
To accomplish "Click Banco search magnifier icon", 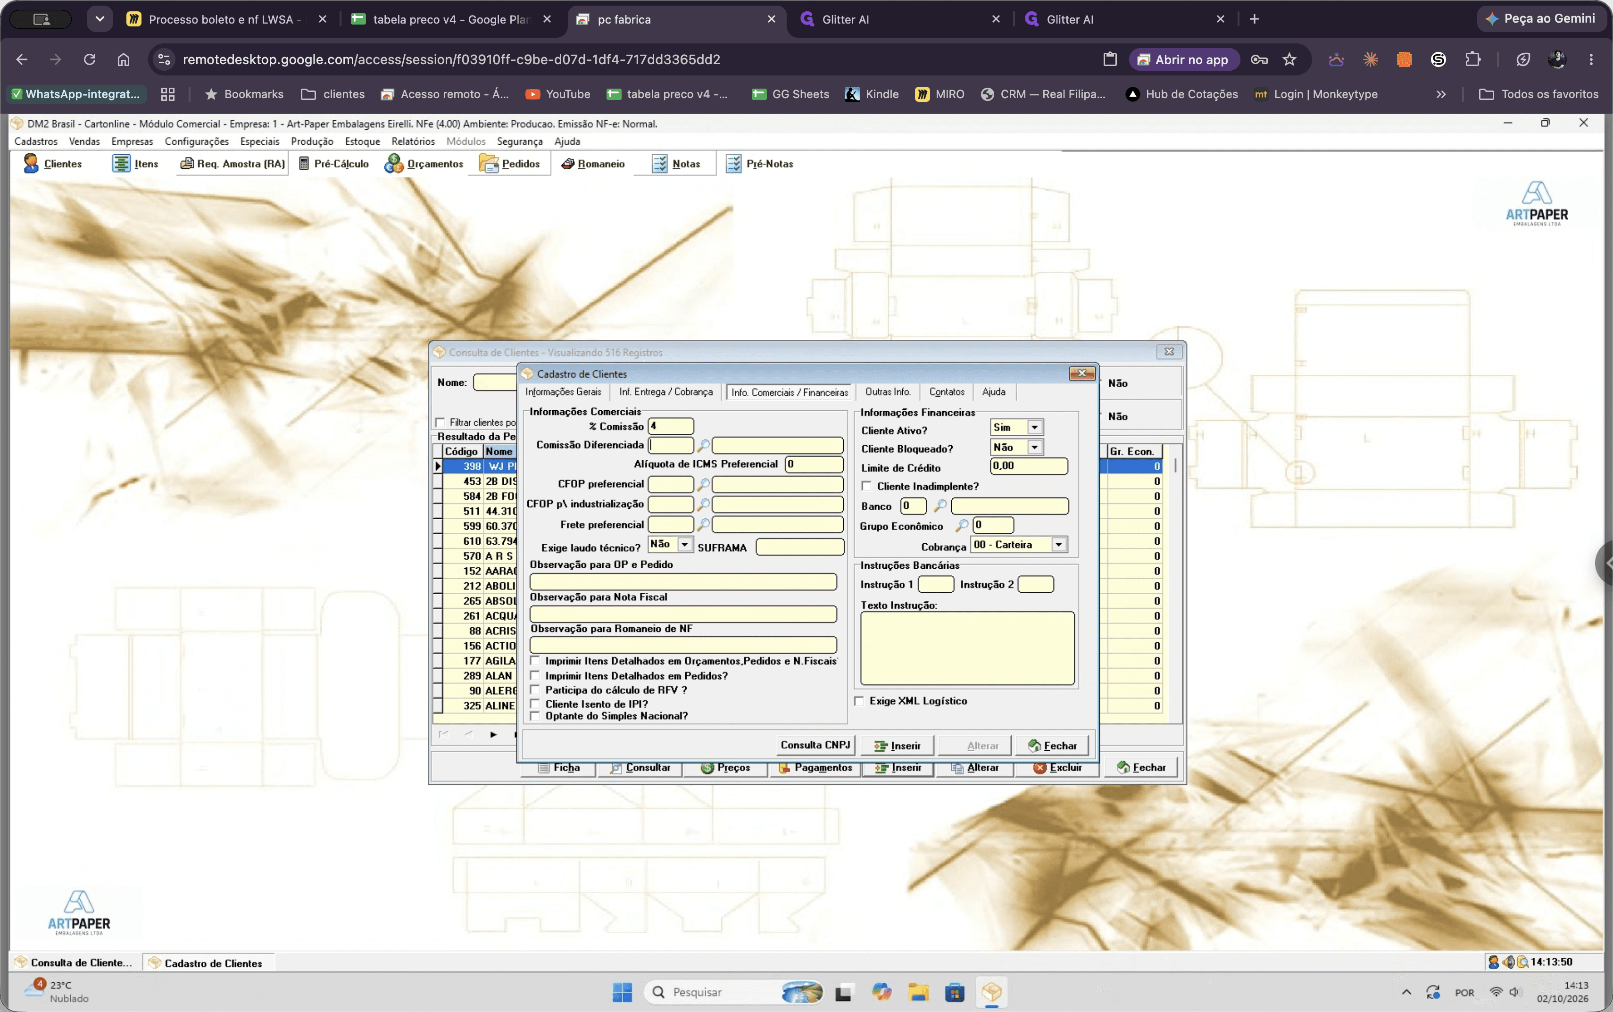I will [940, 506].
